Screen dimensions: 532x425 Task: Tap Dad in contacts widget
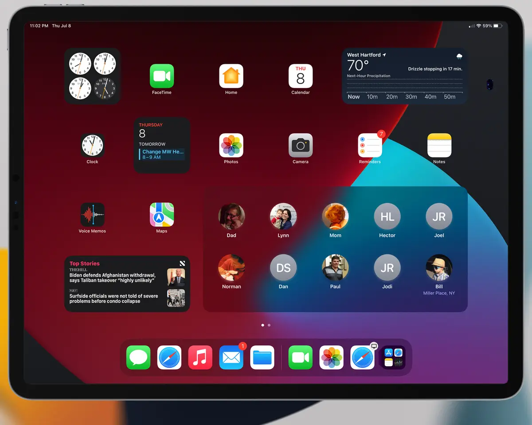tap(231, 216)
